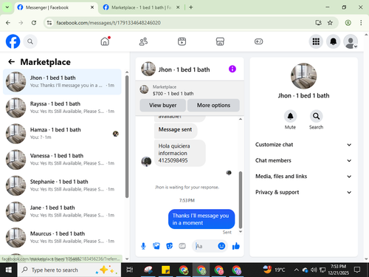The image size is (369, 277).
Task: Open Chrome three-dot menu
Action: pos(361,23)
